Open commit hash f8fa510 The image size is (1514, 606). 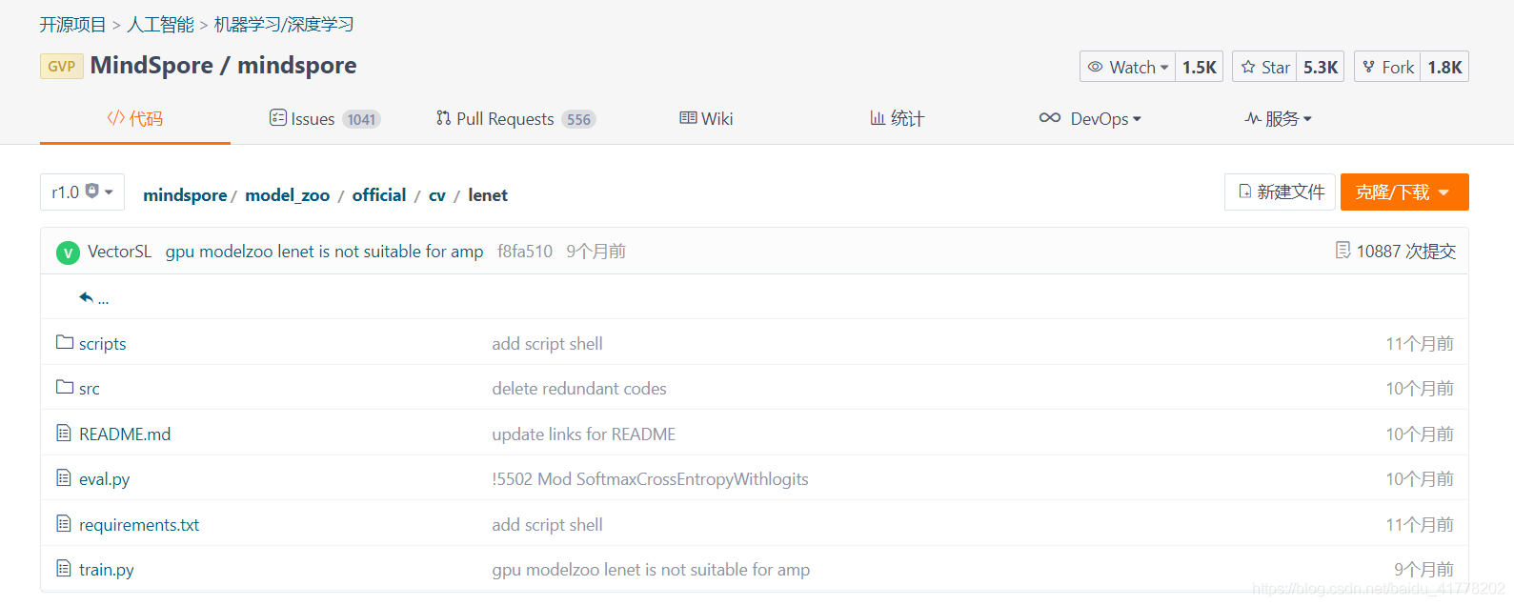(525, 251)
